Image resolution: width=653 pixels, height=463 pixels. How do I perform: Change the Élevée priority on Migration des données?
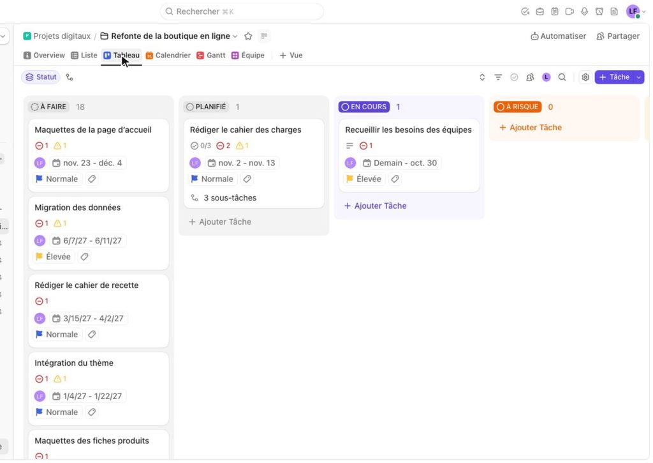54,257
